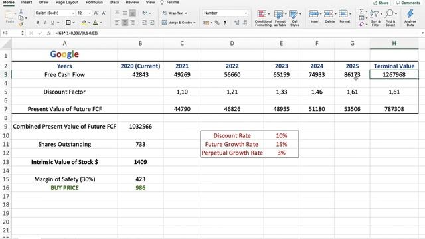The width and height of the screenshot is (425, 239).
Task: Toggle top vertical alignment
Action: 117,13
